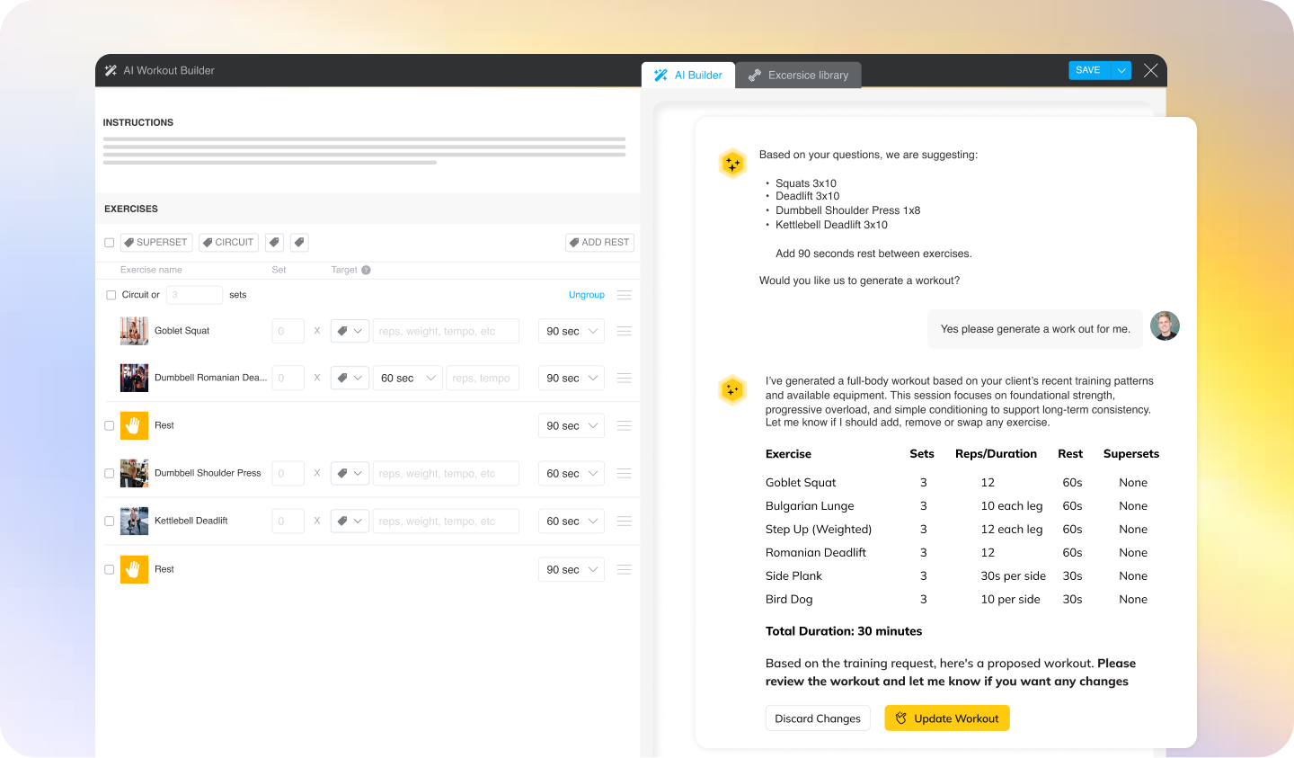
Task: Switch to the Excersice library tab
Action: (798, 76)
